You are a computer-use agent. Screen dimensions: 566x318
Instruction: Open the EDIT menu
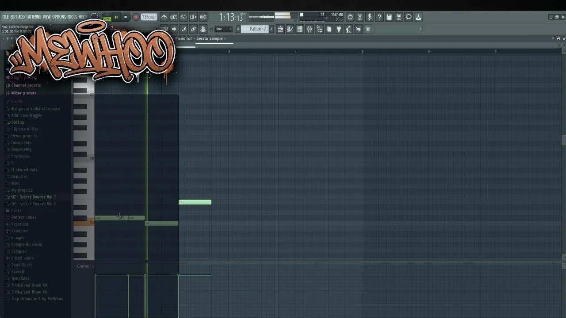pos(14,17)
